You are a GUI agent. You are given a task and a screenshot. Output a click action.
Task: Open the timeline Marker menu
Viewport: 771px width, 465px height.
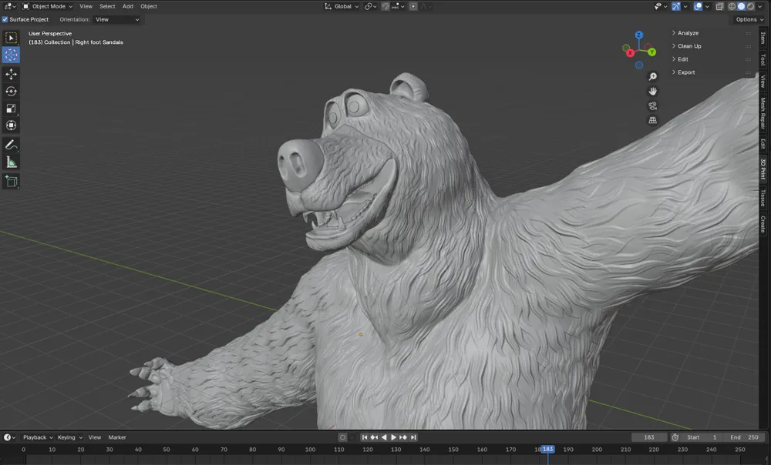point(117,437)
